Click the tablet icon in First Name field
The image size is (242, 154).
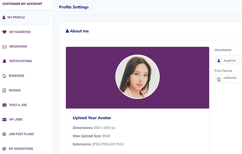219,79
